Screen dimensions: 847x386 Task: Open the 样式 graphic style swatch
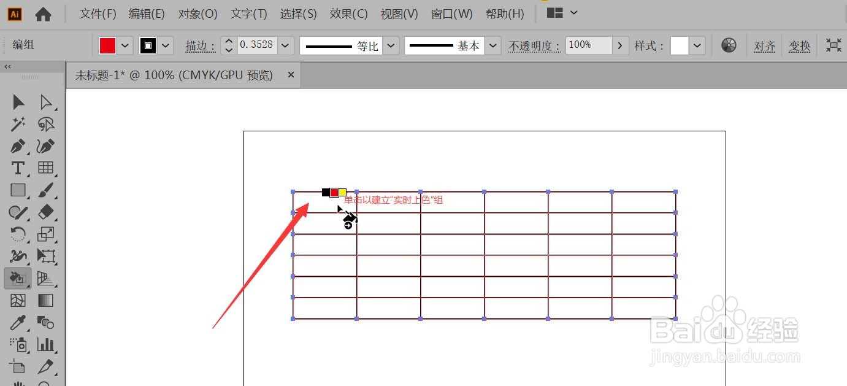680,45
